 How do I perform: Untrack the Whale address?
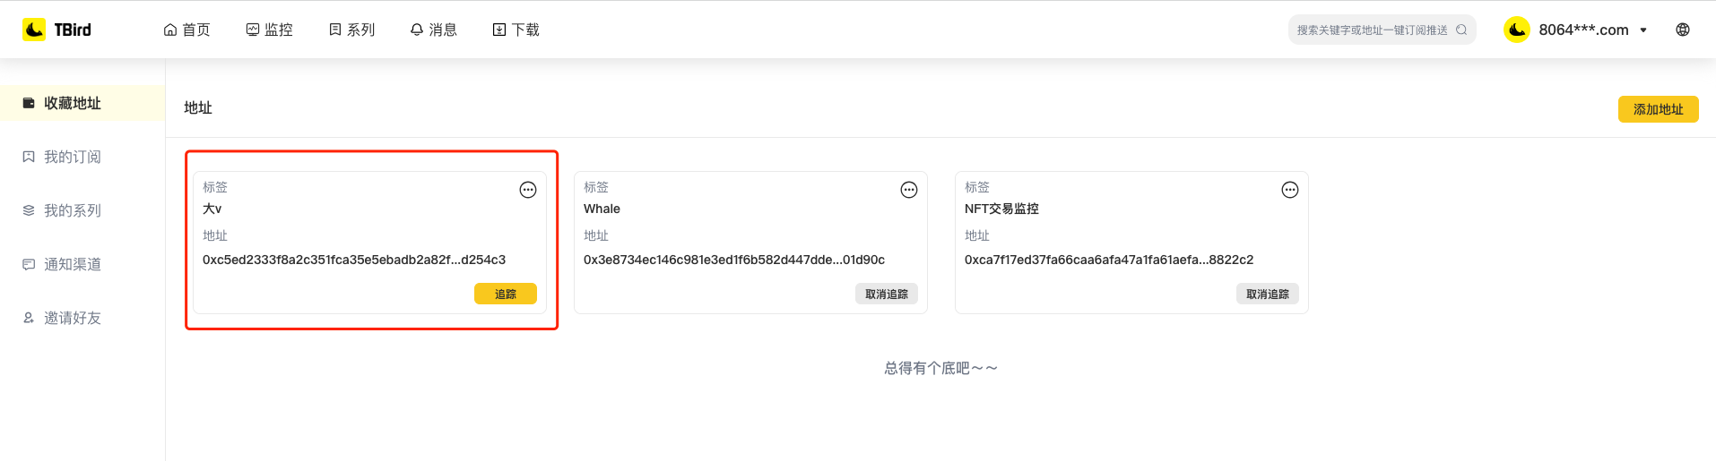[886, 294]
